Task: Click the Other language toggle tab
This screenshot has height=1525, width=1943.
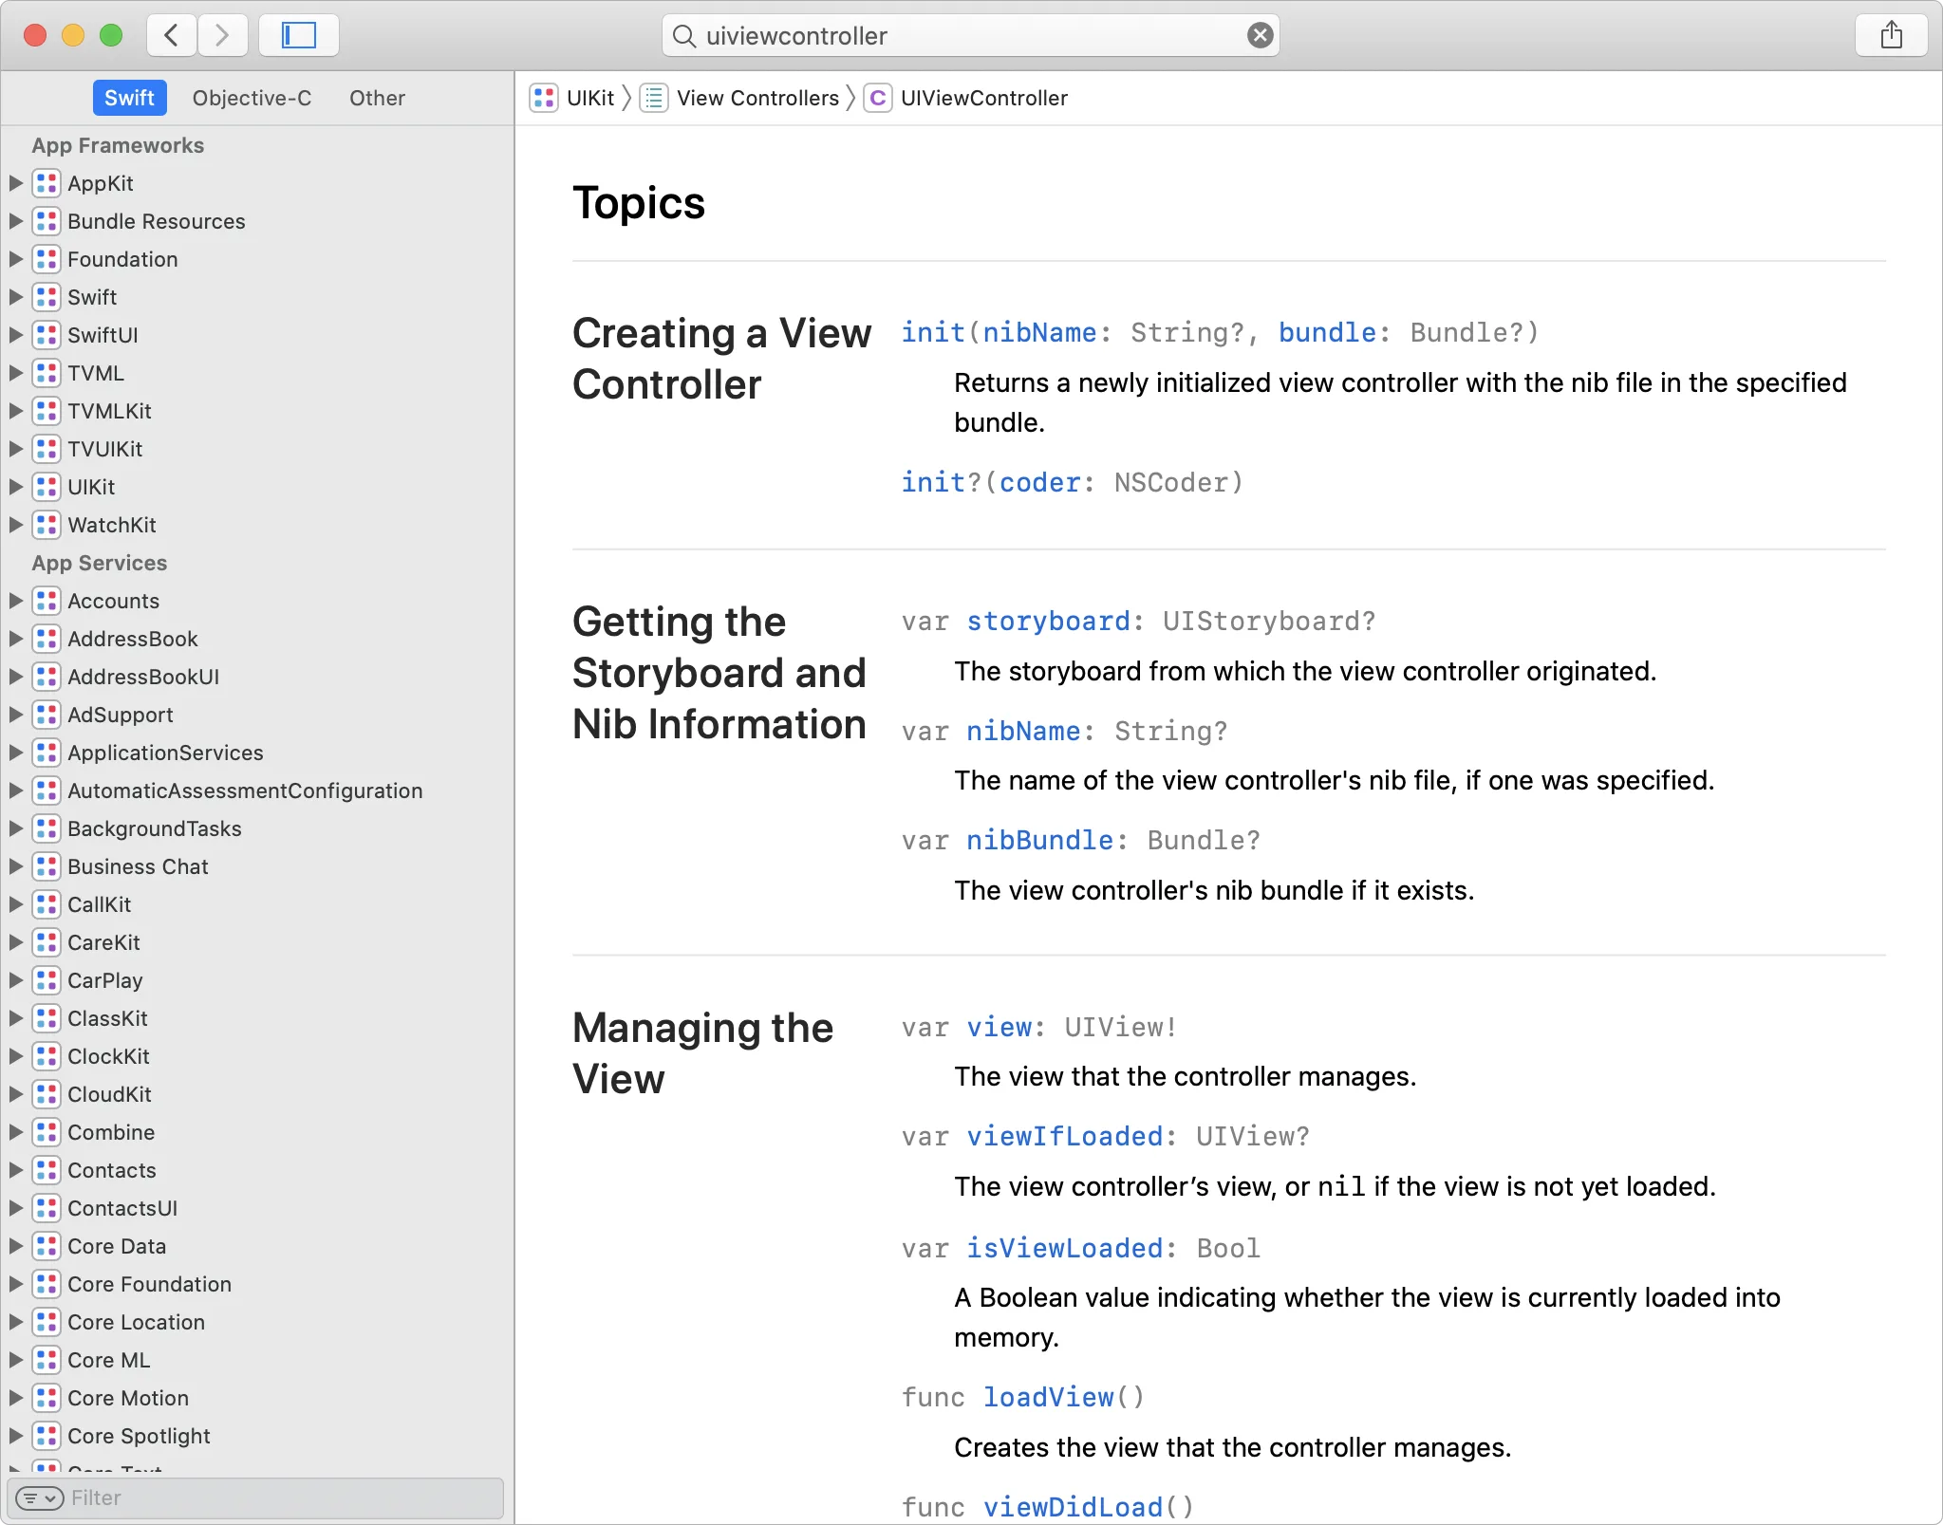Action: click(374, 98)
